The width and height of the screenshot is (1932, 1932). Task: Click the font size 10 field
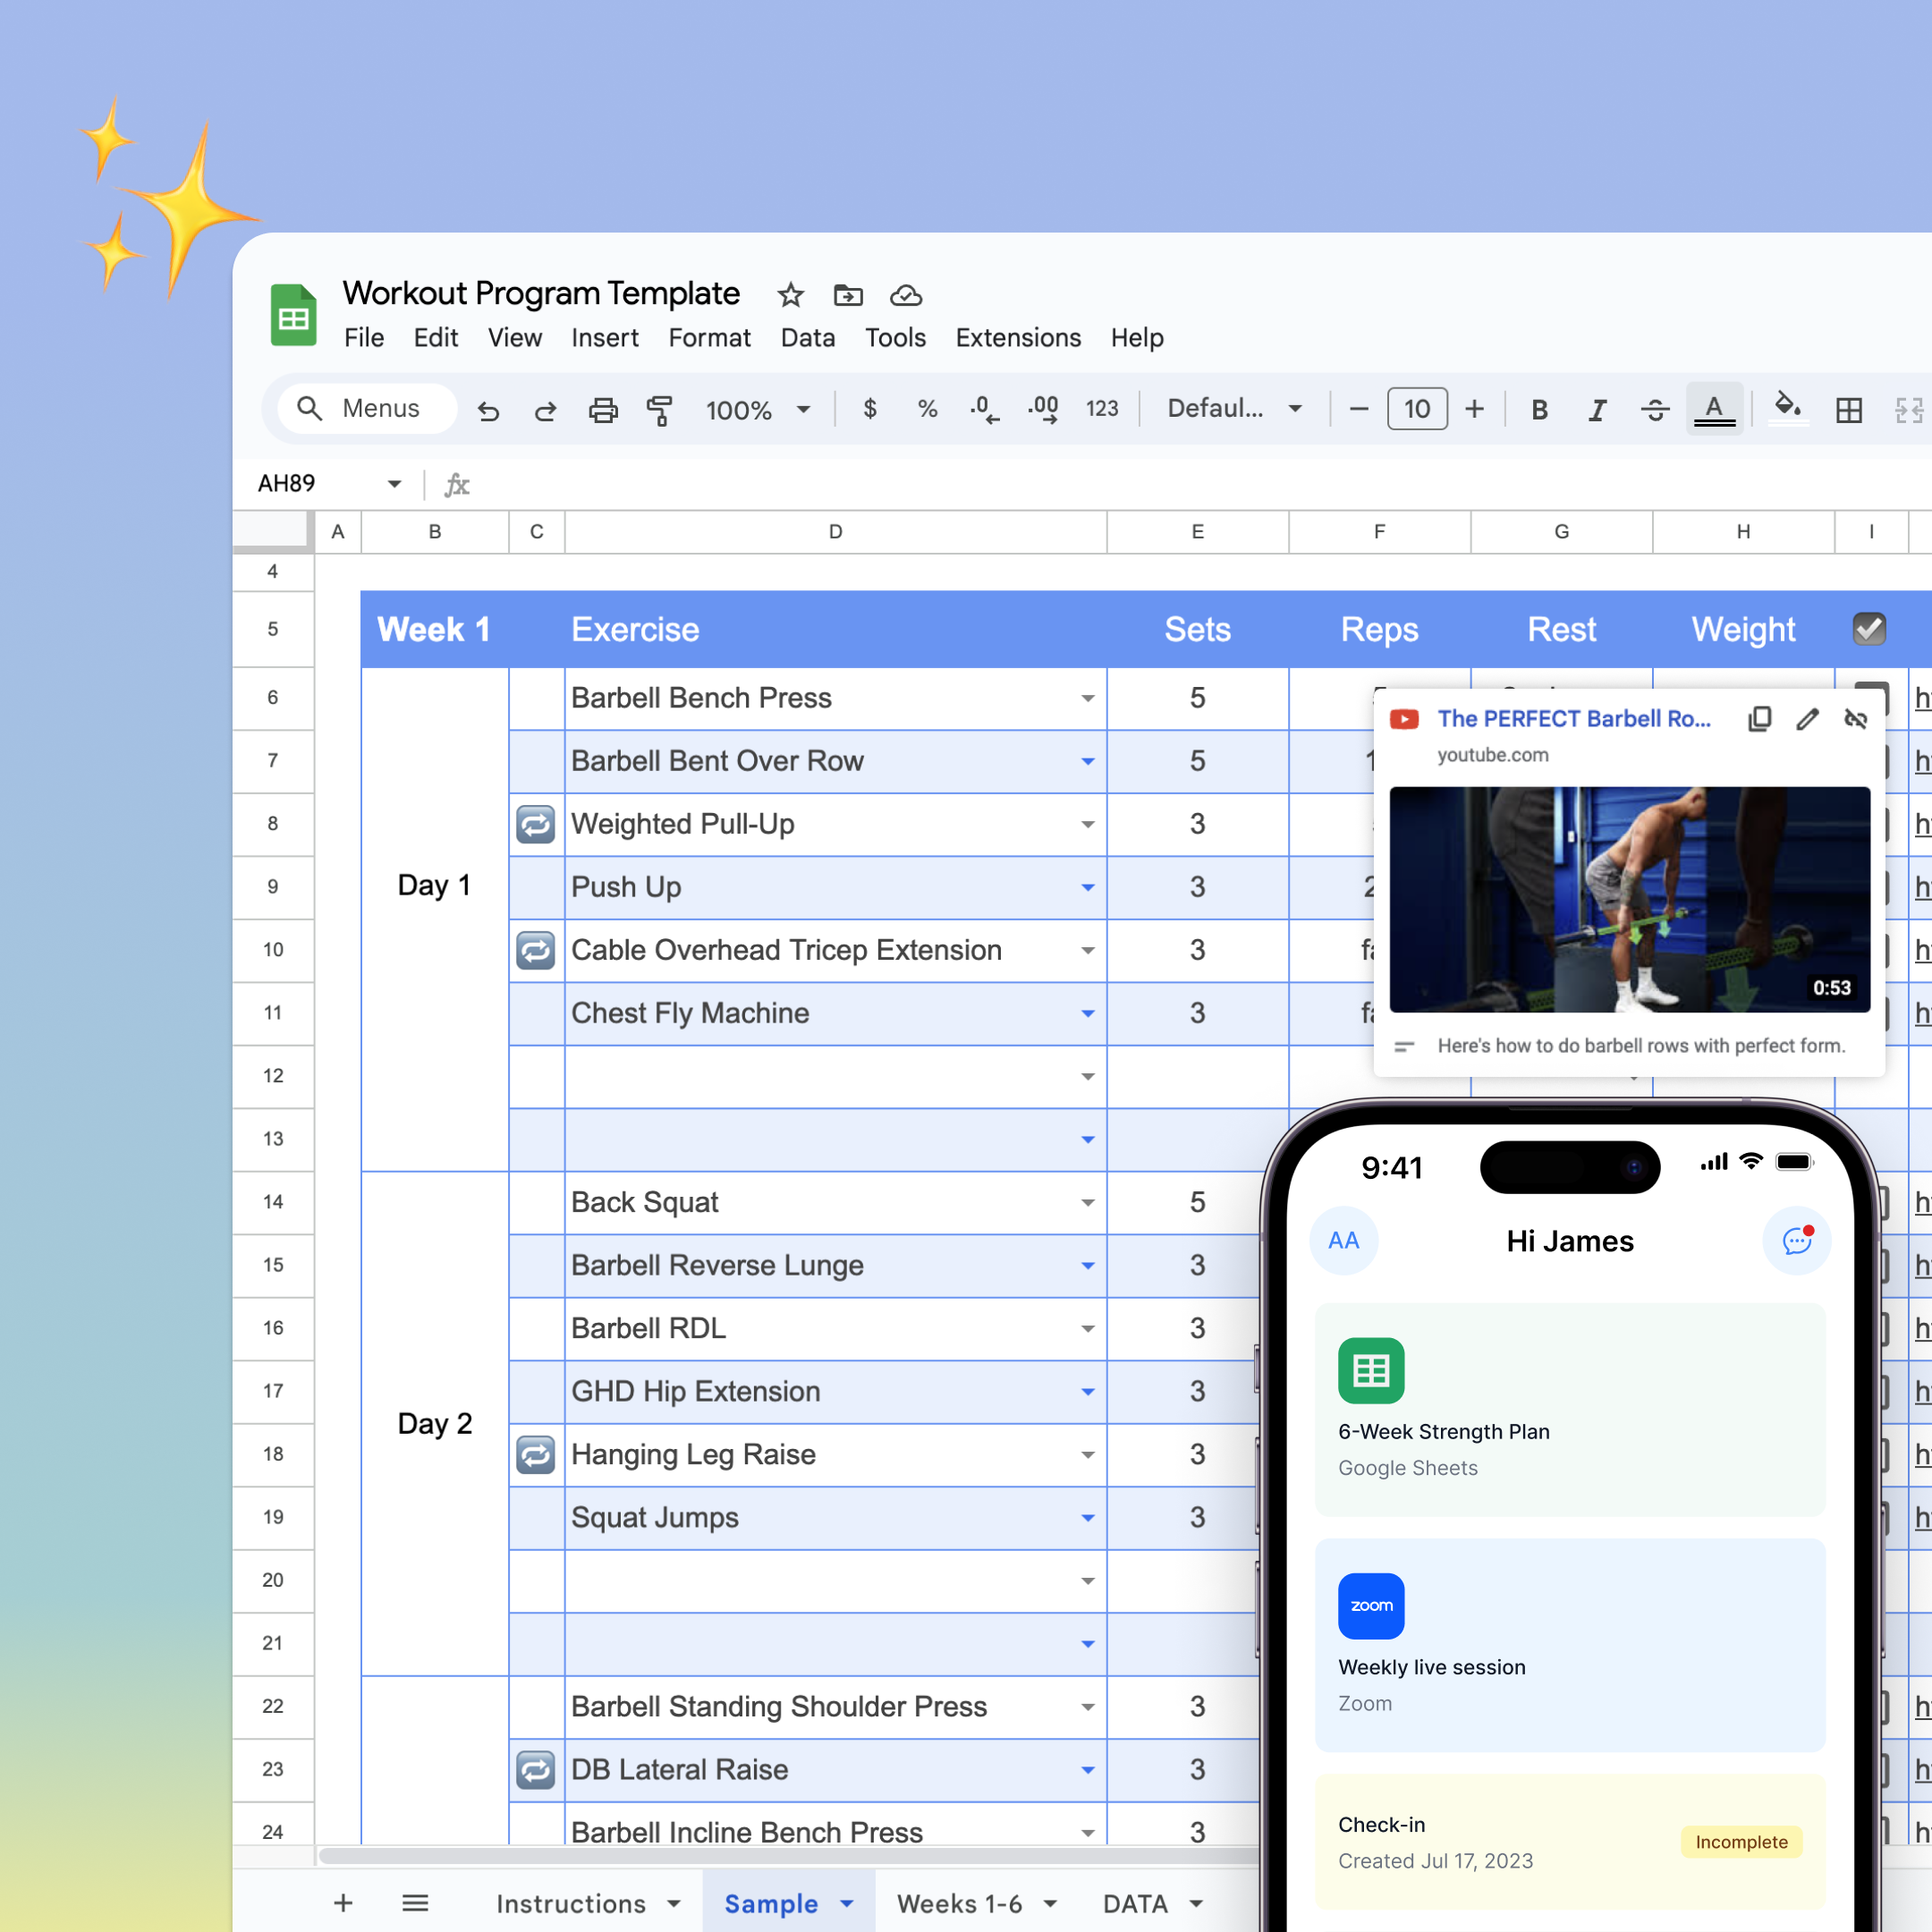[1416, 409]
